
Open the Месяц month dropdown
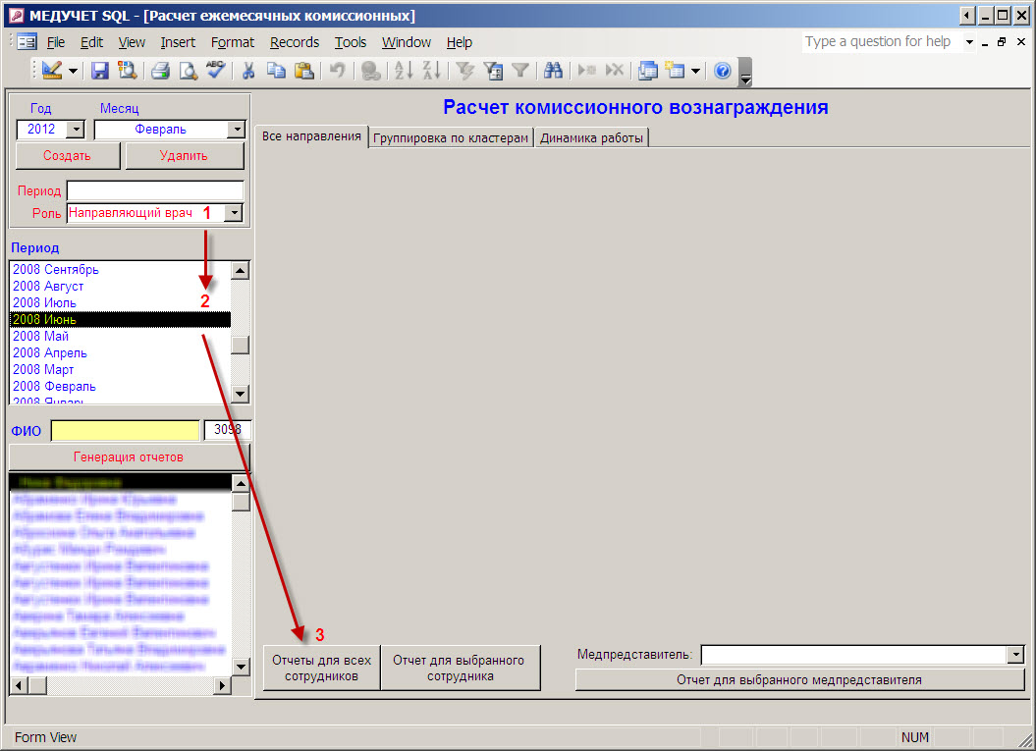tap(235, 130)
